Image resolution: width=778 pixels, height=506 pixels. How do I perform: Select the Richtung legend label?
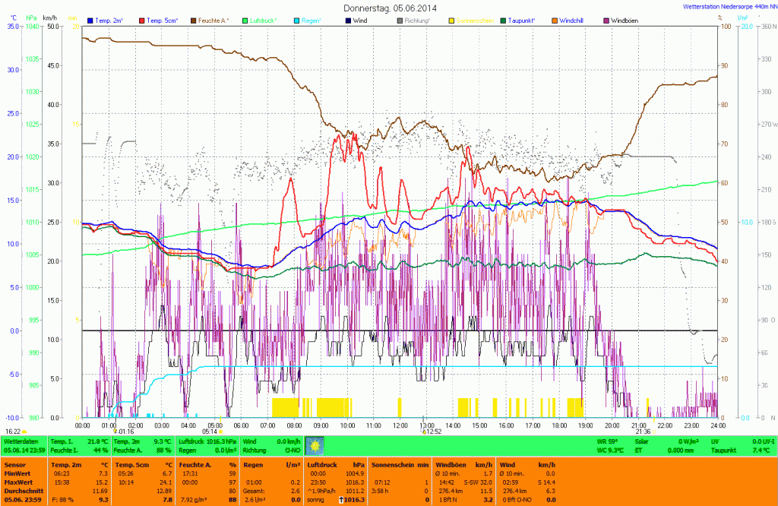point(419,21)
